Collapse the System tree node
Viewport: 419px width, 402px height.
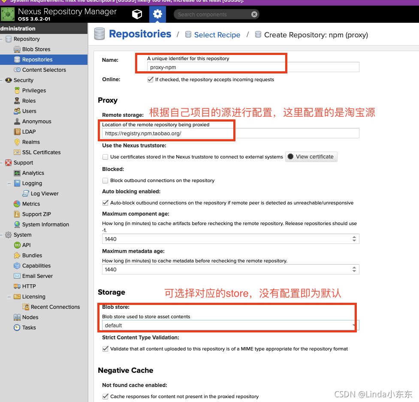[x=1, y=235]
